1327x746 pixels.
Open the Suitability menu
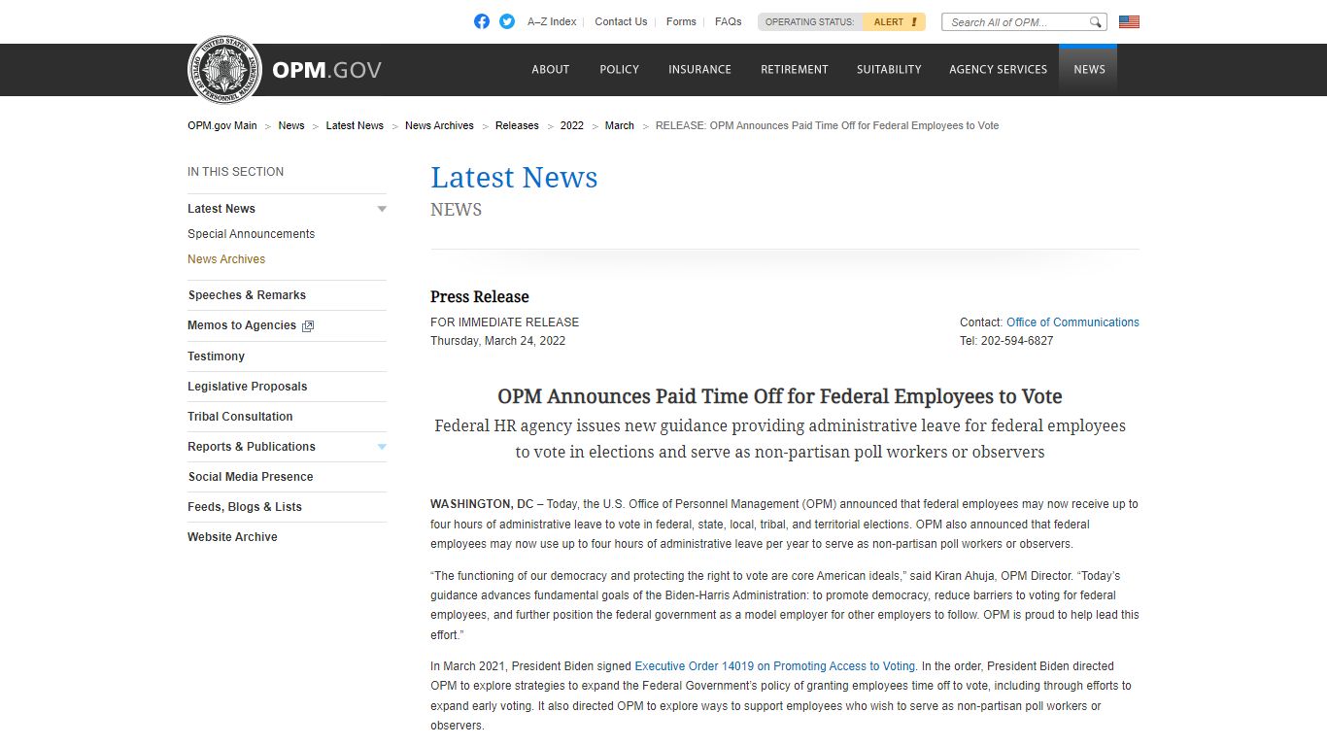(889, 69)
